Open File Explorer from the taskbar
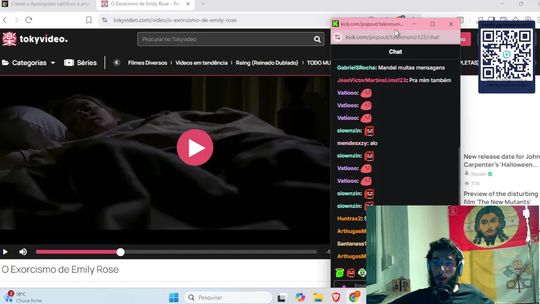Viewport: 540px width, 304px height. (318, 298)
